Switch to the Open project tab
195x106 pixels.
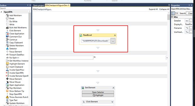point(38,5)
